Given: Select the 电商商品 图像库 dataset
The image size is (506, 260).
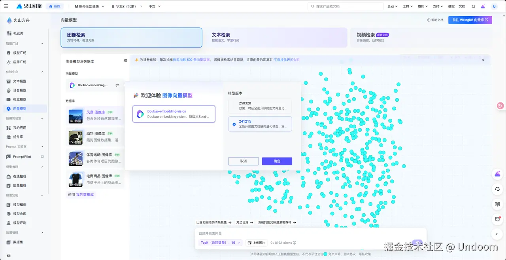Looking at the screenshot, I should tap(95, 179).
